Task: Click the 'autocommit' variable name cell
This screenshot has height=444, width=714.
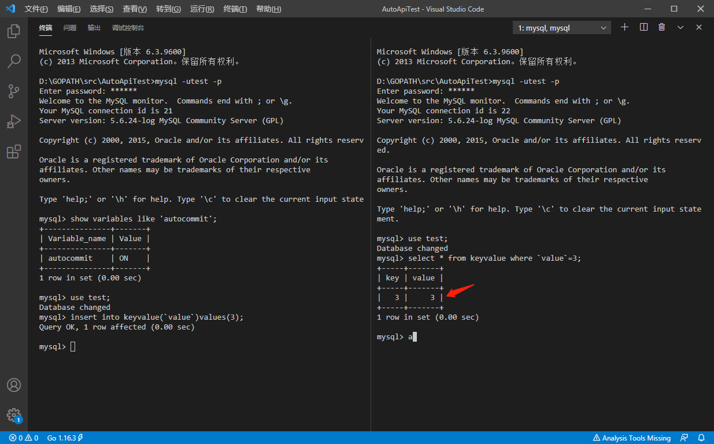Action: coord(70,258)
